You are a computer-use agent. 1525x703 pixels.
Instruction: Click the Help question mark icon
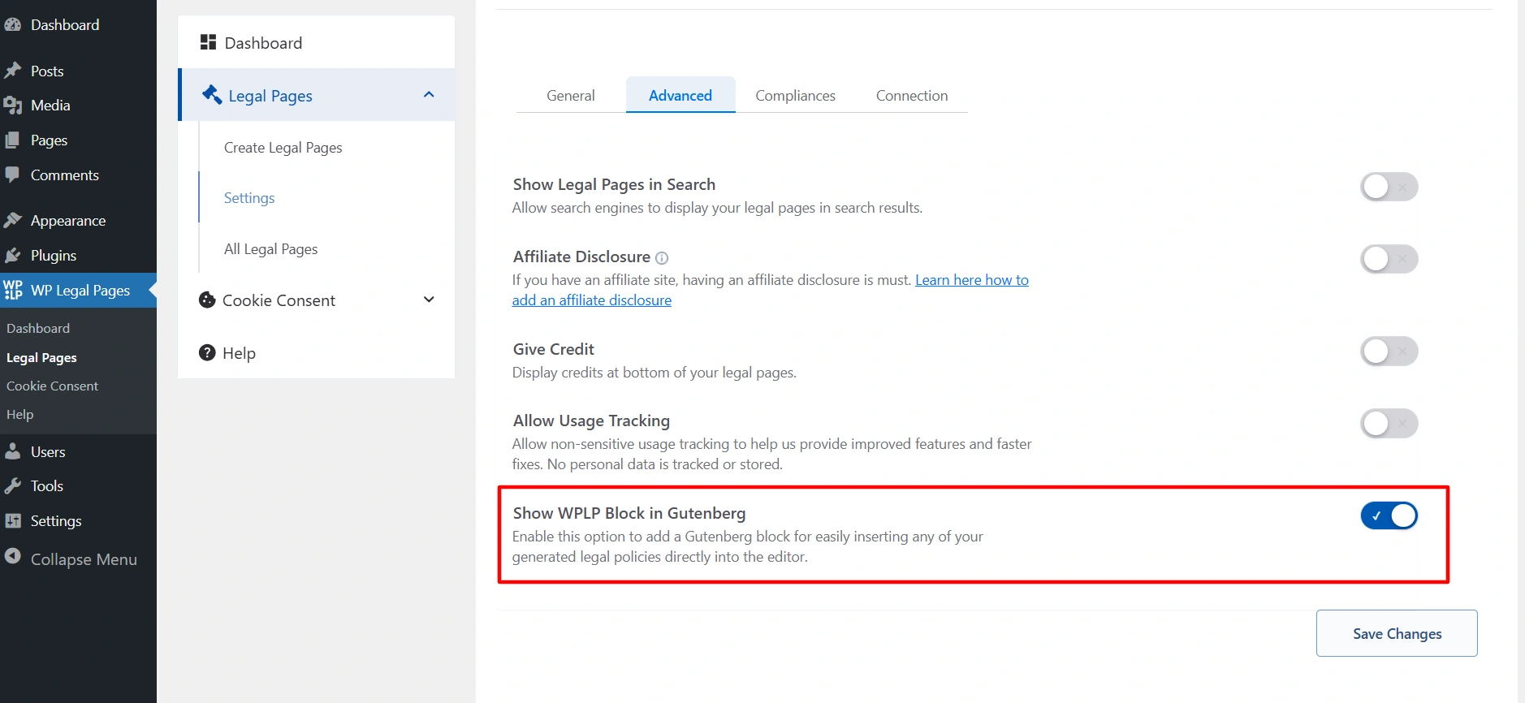click(207, 352)
